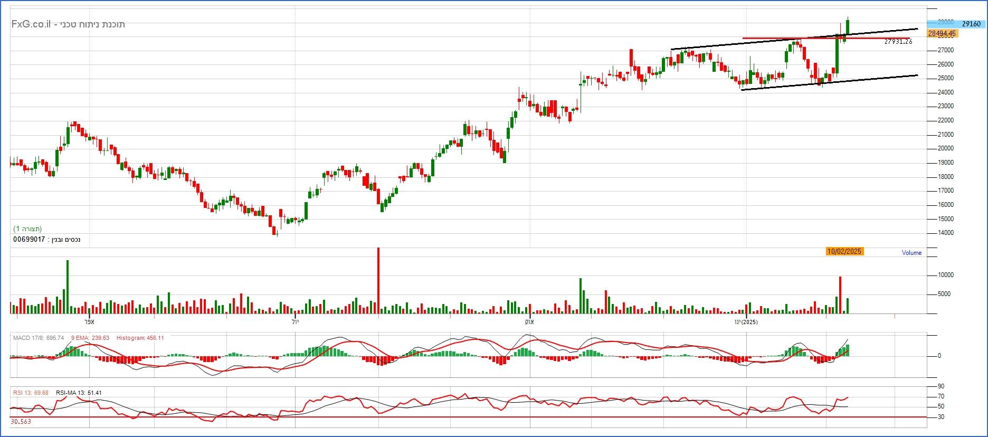988x437 pixels.
Task: Click the יול month axis label
Action: [296, 322]
